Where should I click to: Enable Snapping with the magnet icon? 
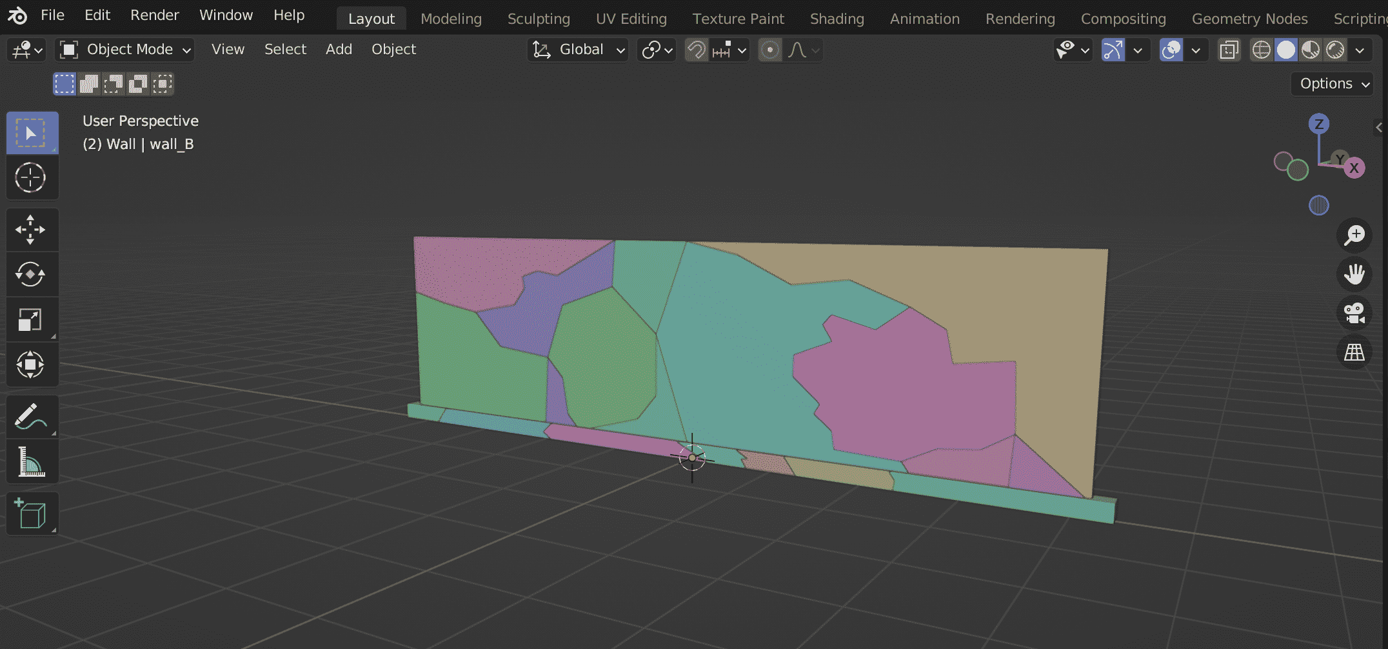(x=695, y=49)
